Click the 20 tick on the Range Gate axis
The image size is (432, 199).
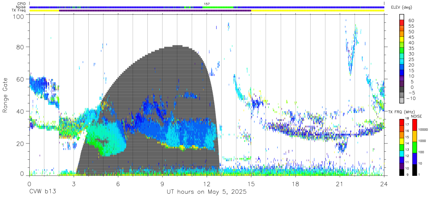click(20, 144)
